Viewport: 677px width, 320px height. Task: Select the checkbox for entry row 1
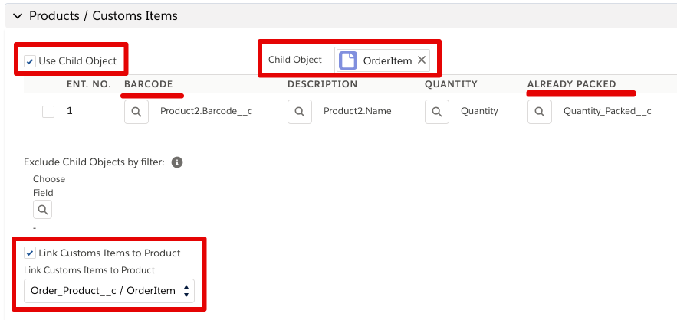pyautogui.click(x=48, y=112)
